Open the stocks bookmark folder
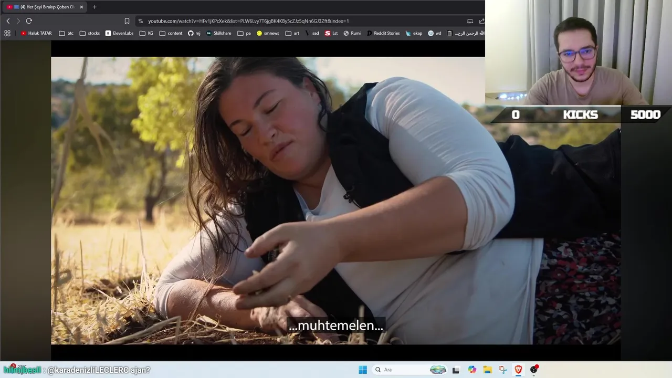The image size is (672, 378). pyautogui.click(x=90, y=33)
